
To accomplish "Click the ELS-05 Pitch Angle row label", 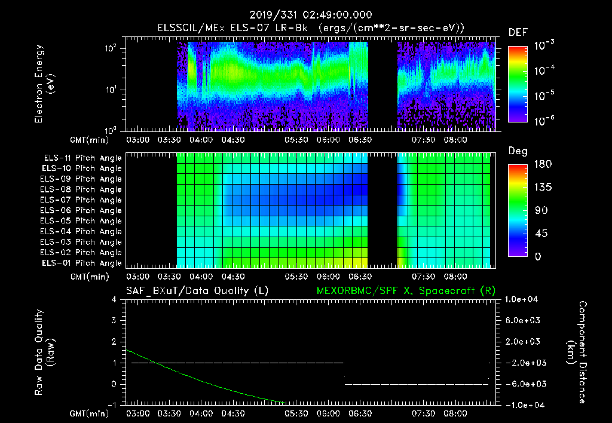I will click(x=81, y=221).
